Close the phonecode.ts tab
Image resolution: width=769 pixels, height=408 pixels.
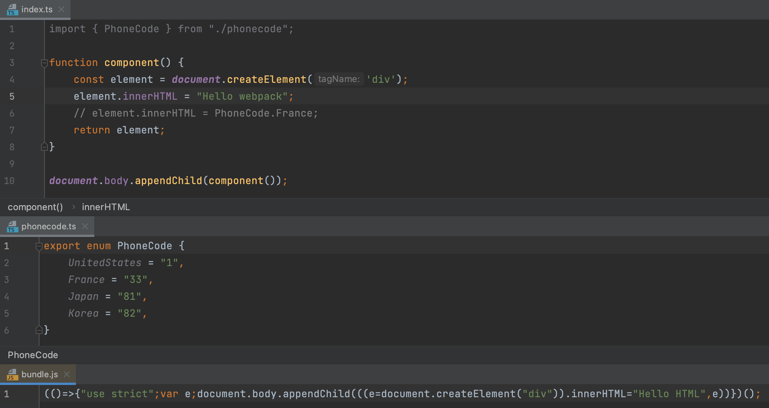coord(85,226)
